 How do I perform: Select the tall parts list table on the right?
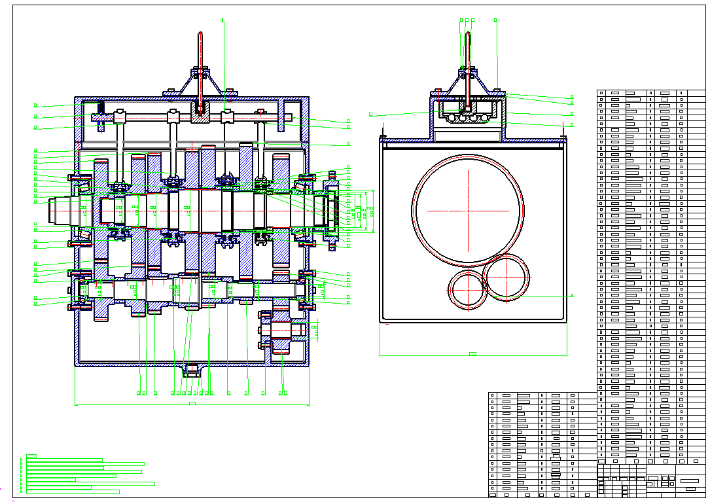tap(651, 277)
